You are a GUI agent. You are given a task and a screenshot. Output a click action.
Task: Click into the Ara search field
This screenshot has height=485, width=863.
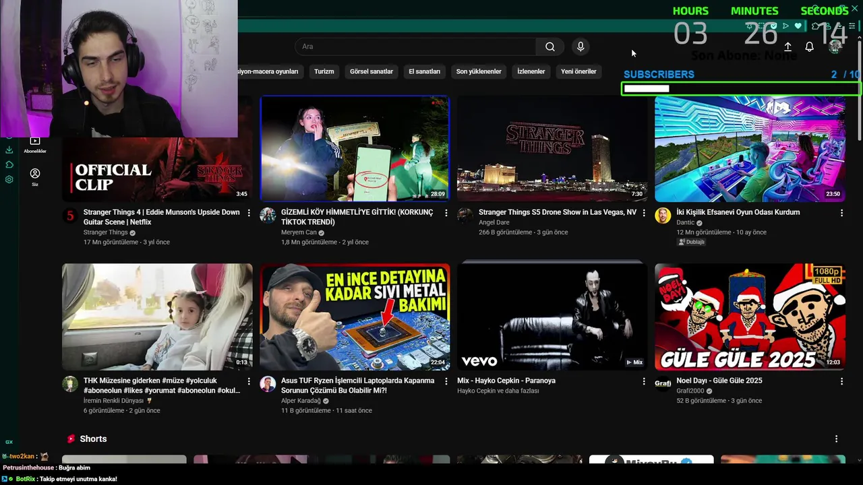416,46
